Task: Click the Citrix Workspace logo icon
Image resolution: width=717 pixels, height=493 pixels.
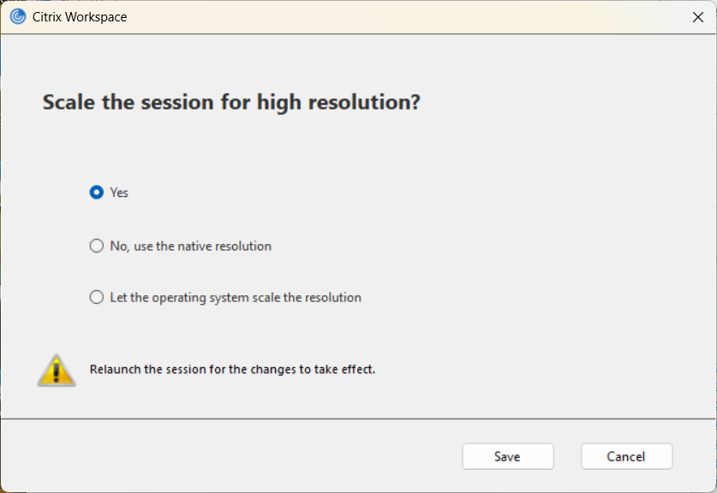Action: point(17,17)
